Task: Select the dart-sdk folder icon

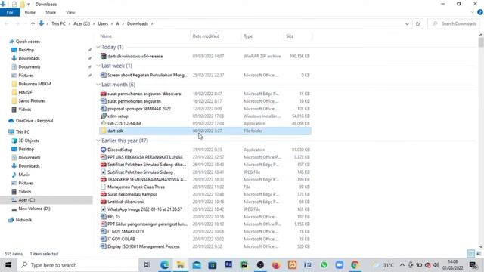Action: pos(104,131)
